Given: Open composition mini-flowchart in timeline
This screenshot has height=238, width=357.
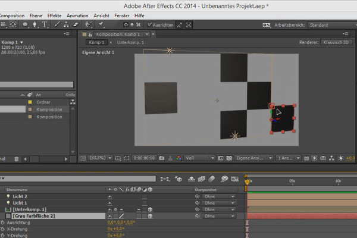Looking at the screenshot, I should coord(165,179).
